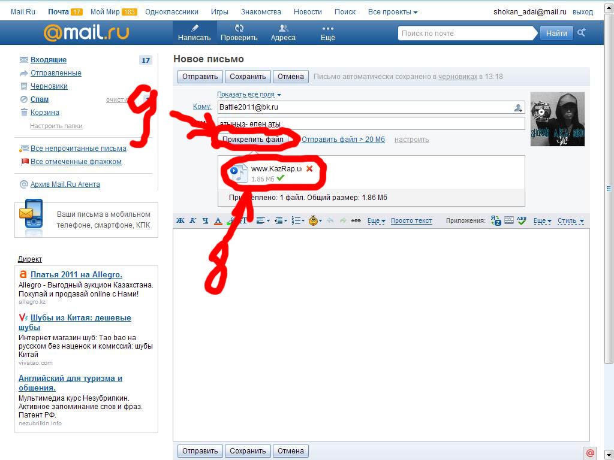The width and height of the screenshot is (614, 460).
Task: Expand the formatting Еще dropdown
Action: pos(377,221)
